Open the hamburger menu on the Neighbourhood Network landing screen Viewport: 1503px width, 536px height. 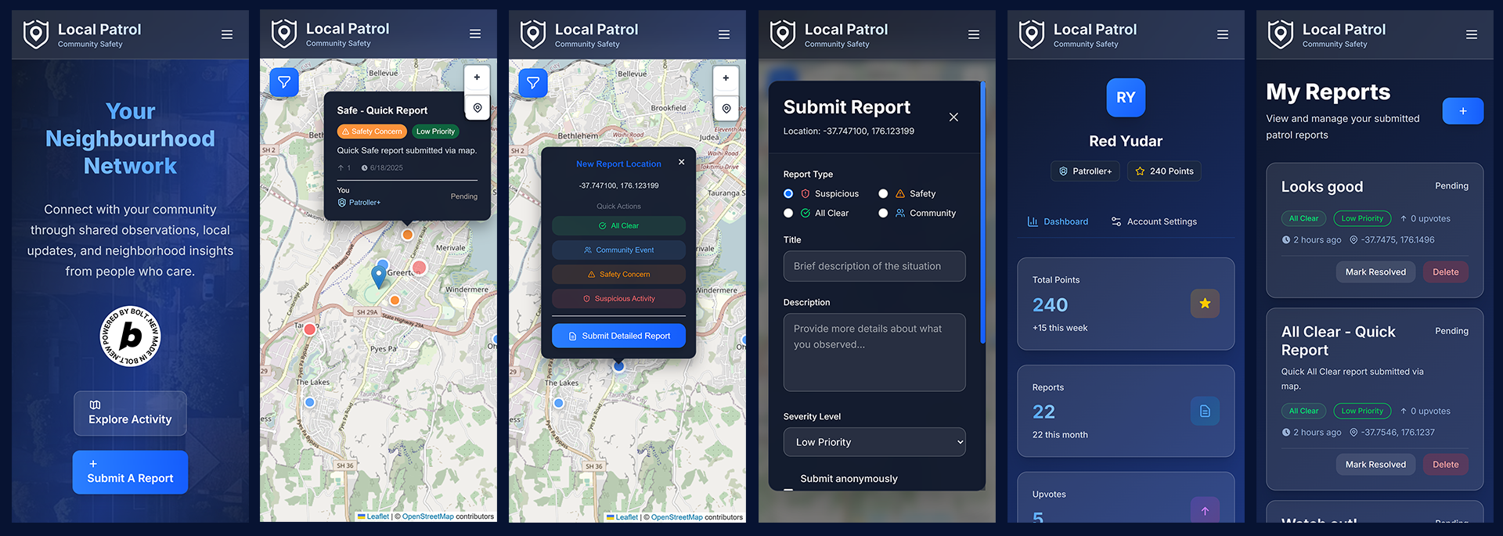227,34
